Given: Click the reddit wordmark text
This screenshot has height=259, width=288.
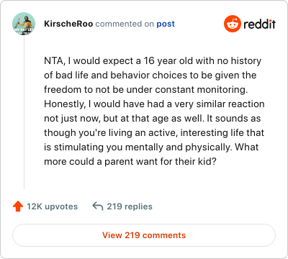Looking at the screenshot, I should pos(259,24).
